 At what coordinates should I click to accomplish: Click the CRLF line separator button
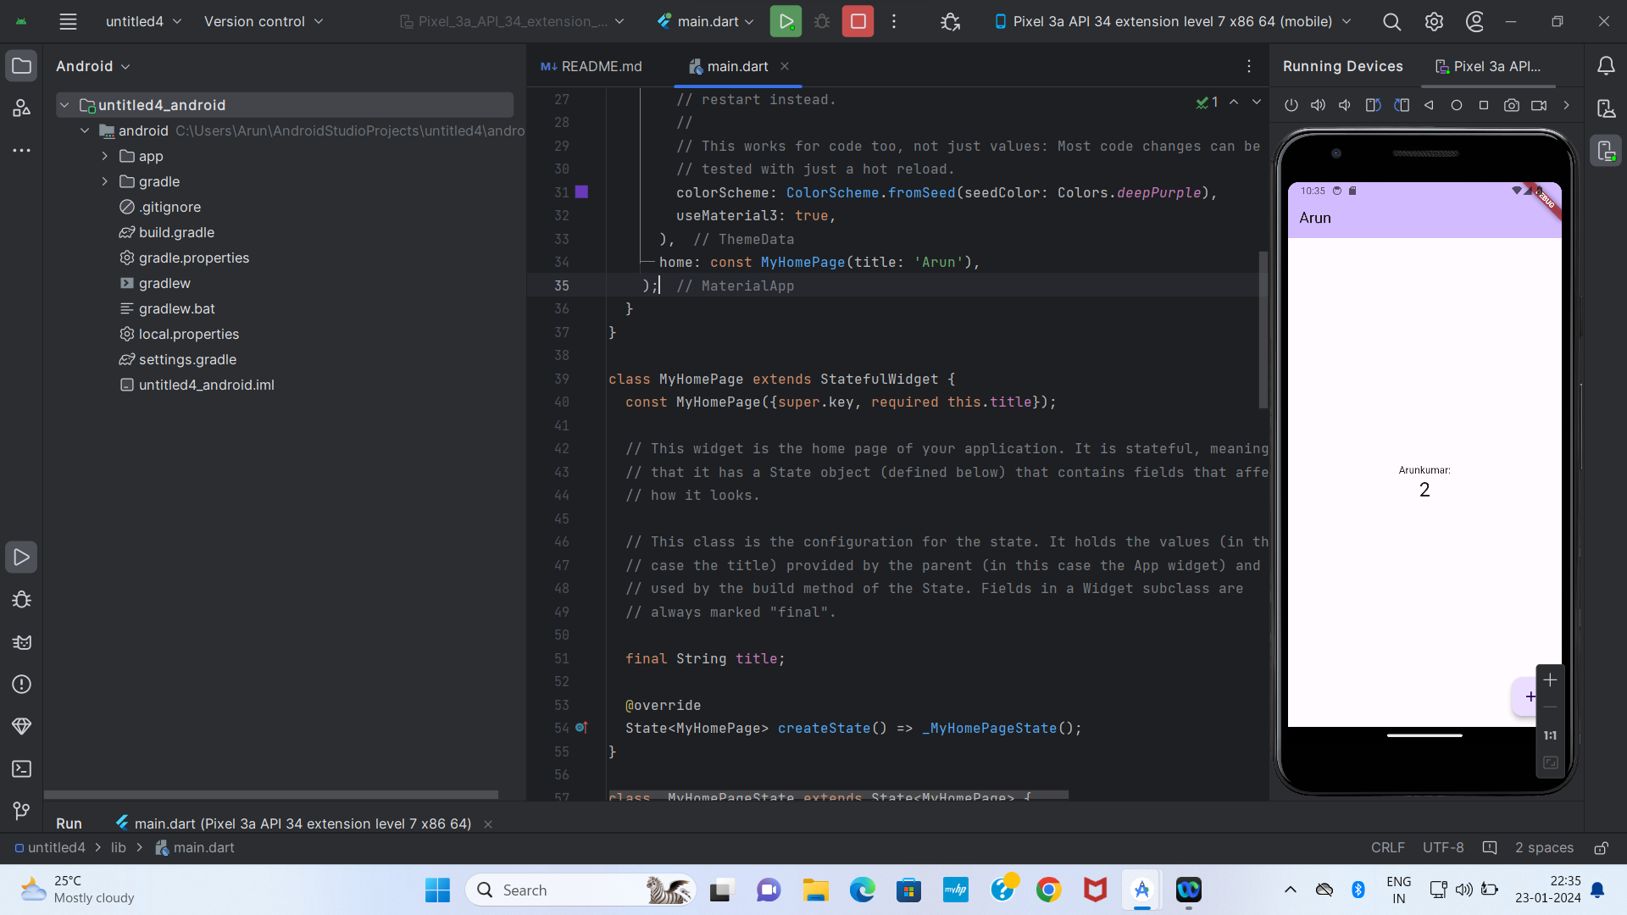coord(1387,847)
